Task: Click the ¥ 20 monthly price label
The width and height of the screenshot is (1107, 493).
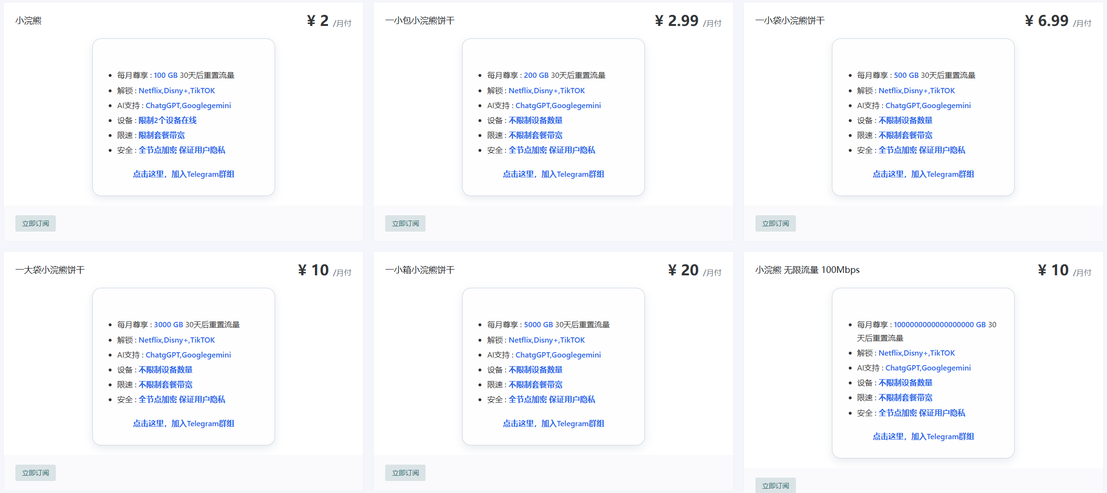Action: (x=695, y=270)
